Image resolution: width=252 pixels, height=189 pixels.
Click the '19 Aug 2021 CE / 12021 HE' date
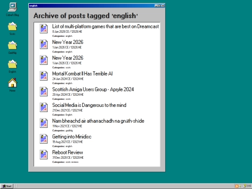click(68, 142)
